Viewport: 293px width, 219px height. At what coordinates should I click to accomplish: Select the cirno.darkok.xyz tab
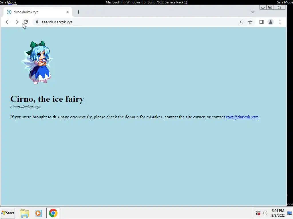click(38, 12)
